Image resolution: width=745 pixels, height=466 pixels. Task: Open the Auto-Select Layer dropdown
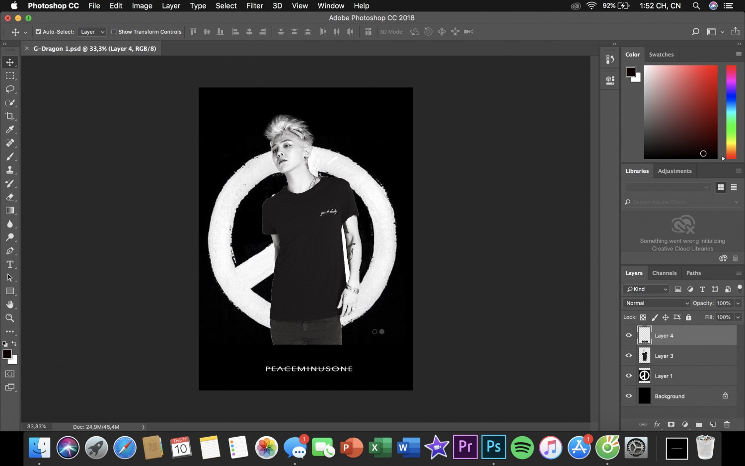[92, 32]
